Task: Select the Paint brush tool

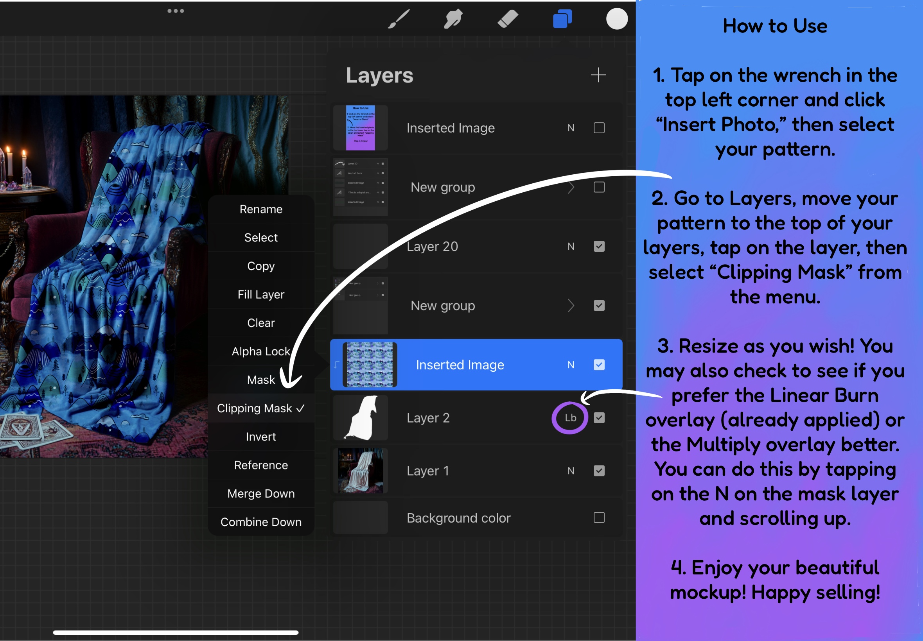Action: coord(399,19)
